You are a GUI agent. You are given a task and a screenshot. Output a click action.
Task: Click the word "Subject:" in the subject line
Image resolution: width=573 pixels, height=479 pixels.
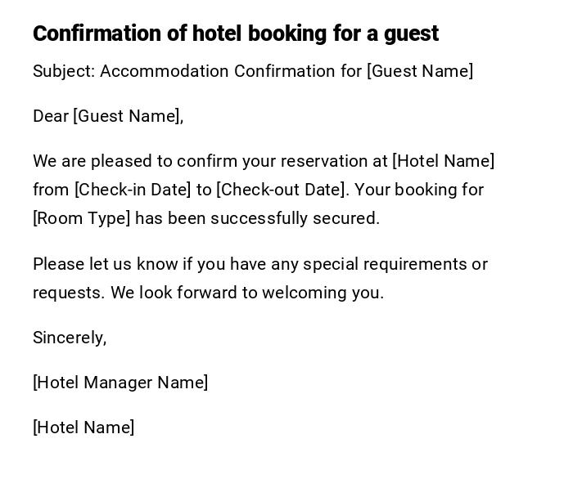[64, 71]
